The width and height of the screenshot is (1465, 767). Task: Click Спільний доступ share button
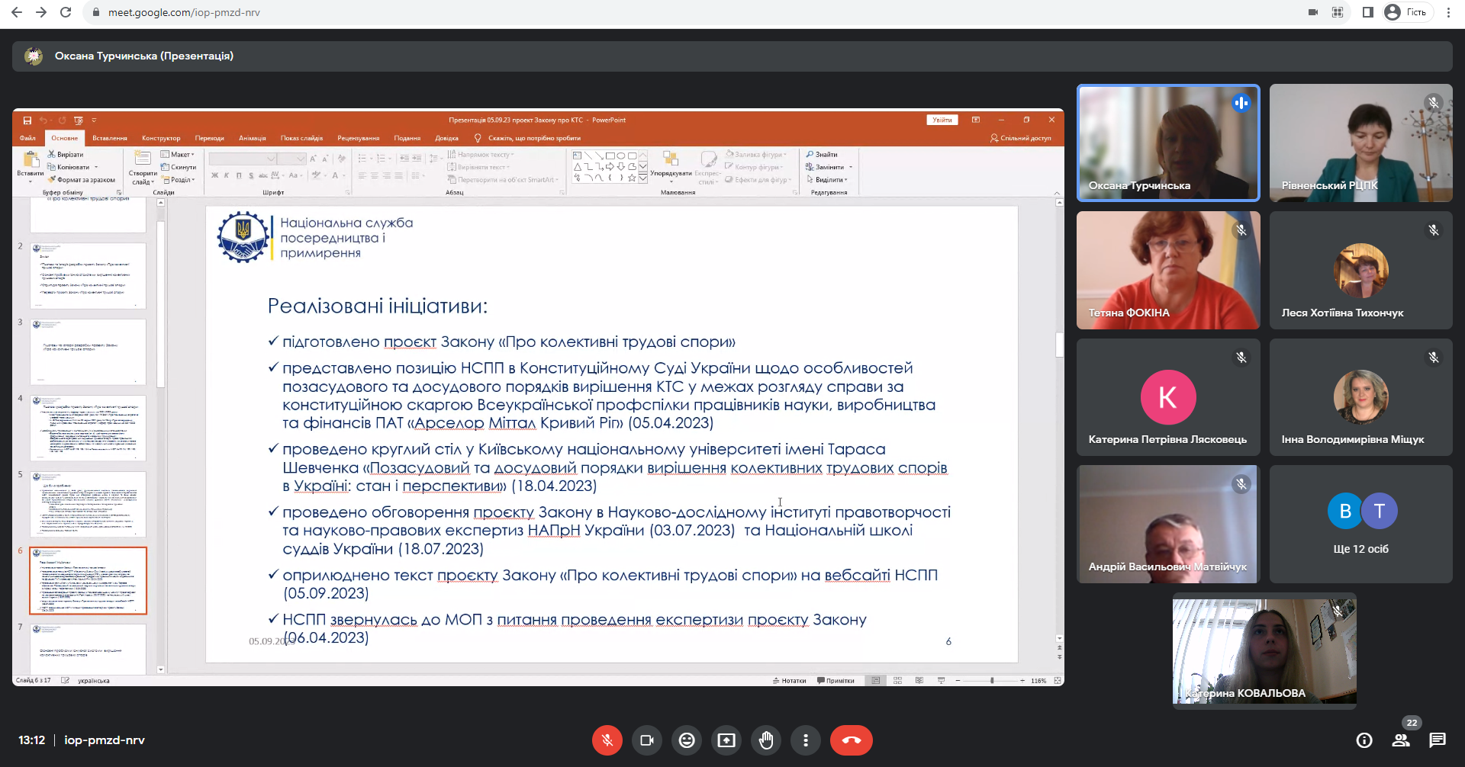coord(1020,138)
